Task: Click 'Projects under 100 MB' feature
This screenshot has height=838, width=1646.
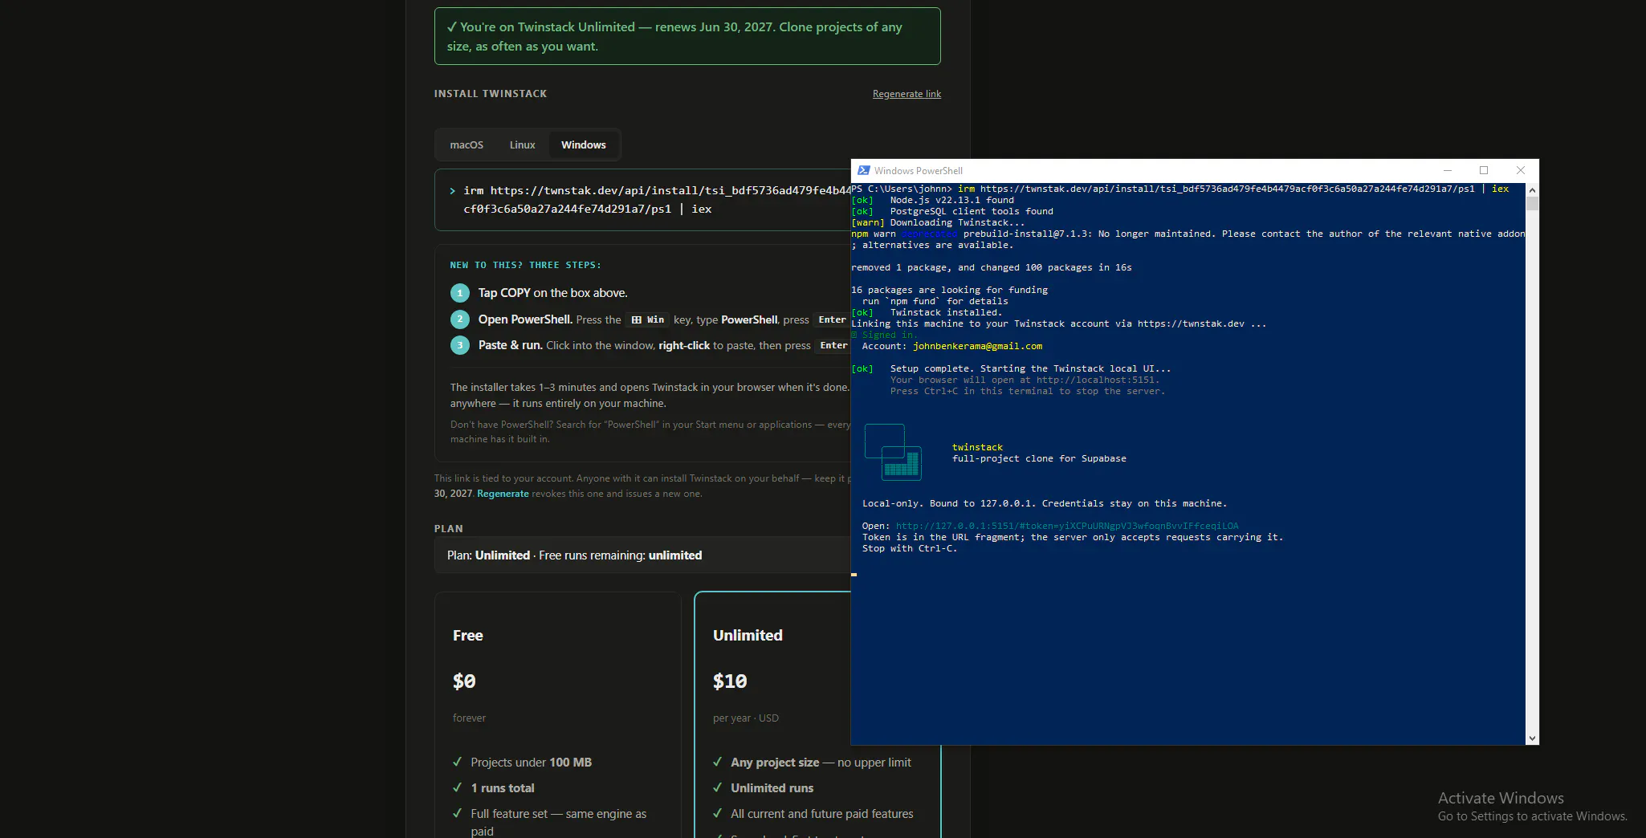Action: 531,763
